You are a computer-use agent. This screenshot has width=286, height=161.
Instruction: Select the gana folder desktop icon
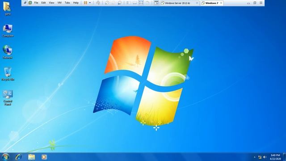[8, 8]
